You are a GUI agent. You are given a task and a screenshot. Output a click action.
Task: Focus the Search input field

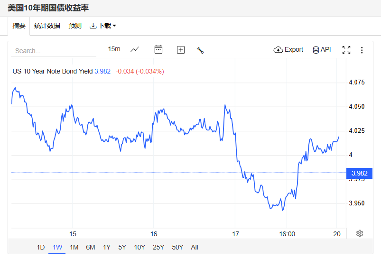tap(54, 51)
